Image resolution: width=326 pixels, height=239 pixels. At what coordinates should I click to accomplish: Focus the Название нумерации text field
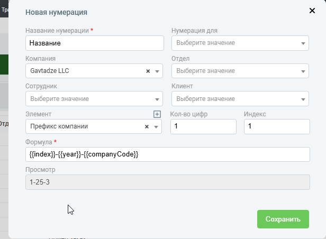tap(94, 43)
